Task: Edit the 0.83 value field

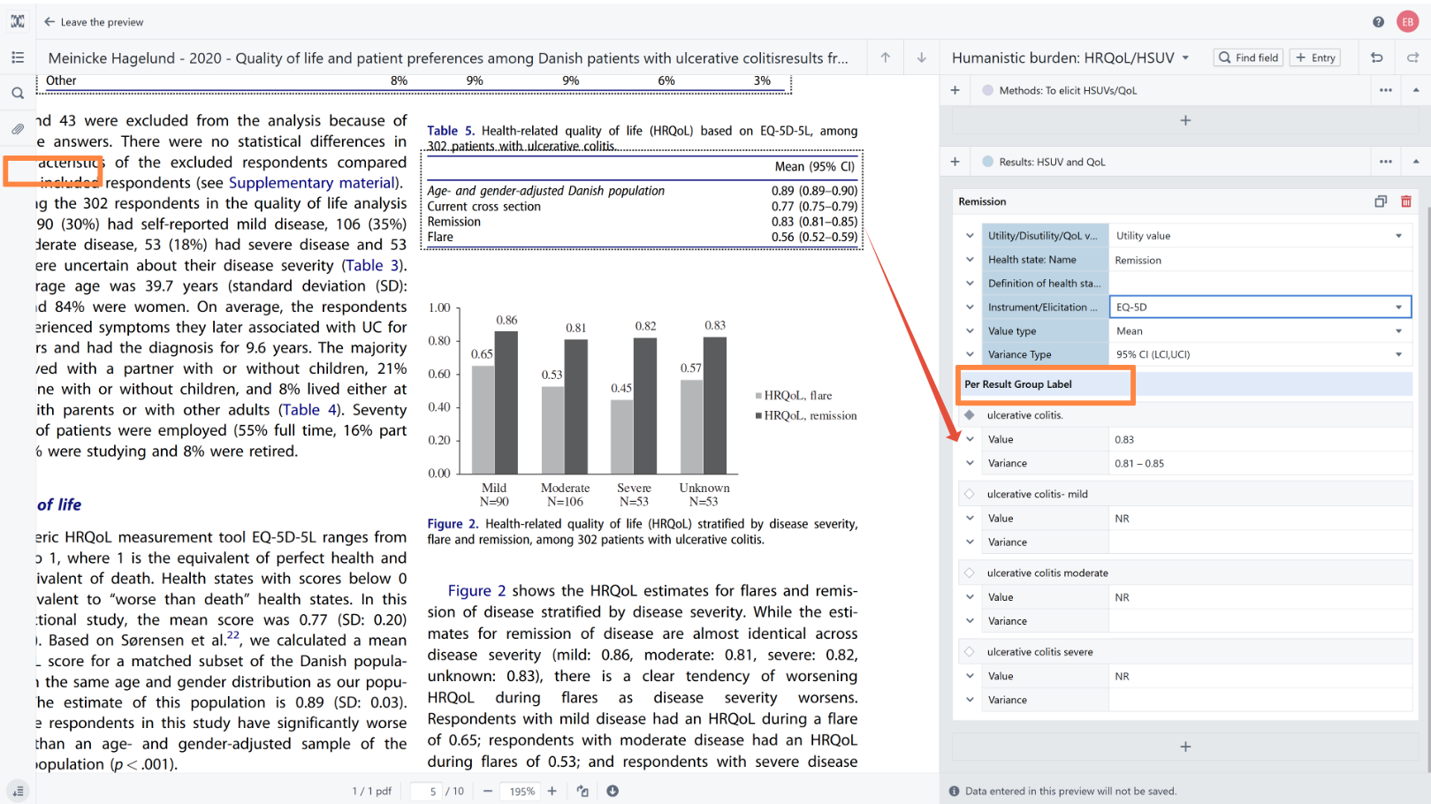Action: (x=1260, y=439)
